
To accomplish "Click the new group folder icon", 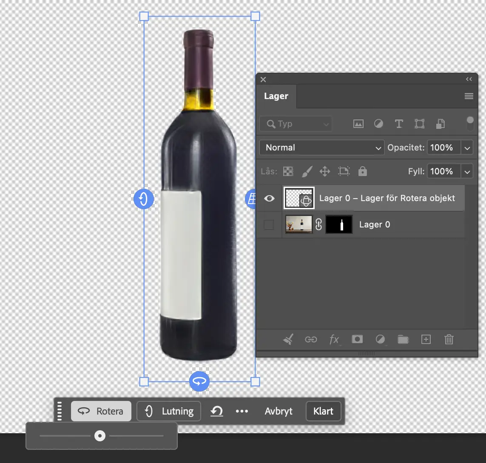I will point(403,339).
